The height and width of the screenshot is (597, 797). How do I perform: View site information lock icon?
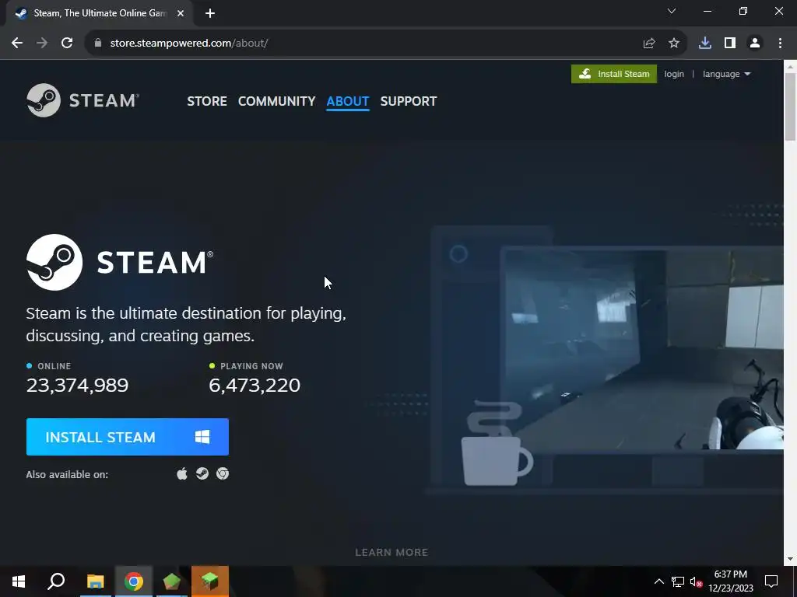[98, 44]
